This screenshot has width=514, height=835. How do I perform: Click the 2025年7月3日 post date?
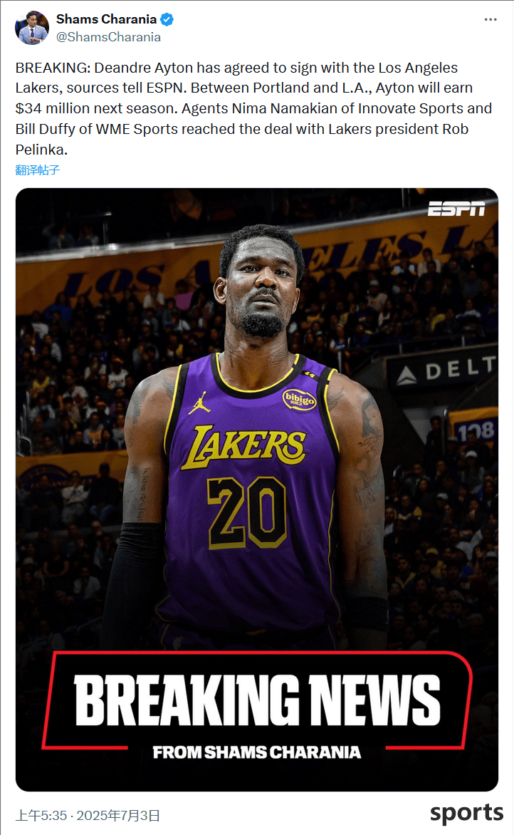pos(118,815)
